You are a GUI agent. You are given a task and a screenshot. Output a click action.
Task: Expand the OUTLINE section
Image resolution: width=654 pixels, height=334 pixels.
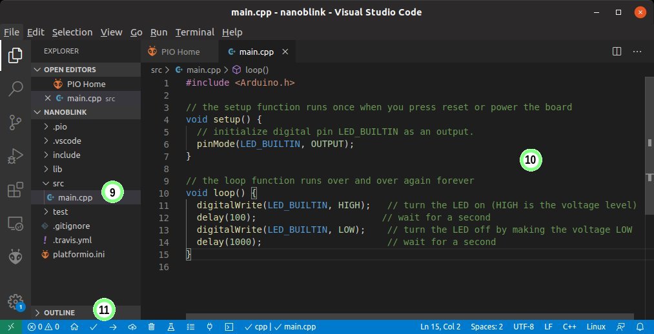click(x=59, y=313)
